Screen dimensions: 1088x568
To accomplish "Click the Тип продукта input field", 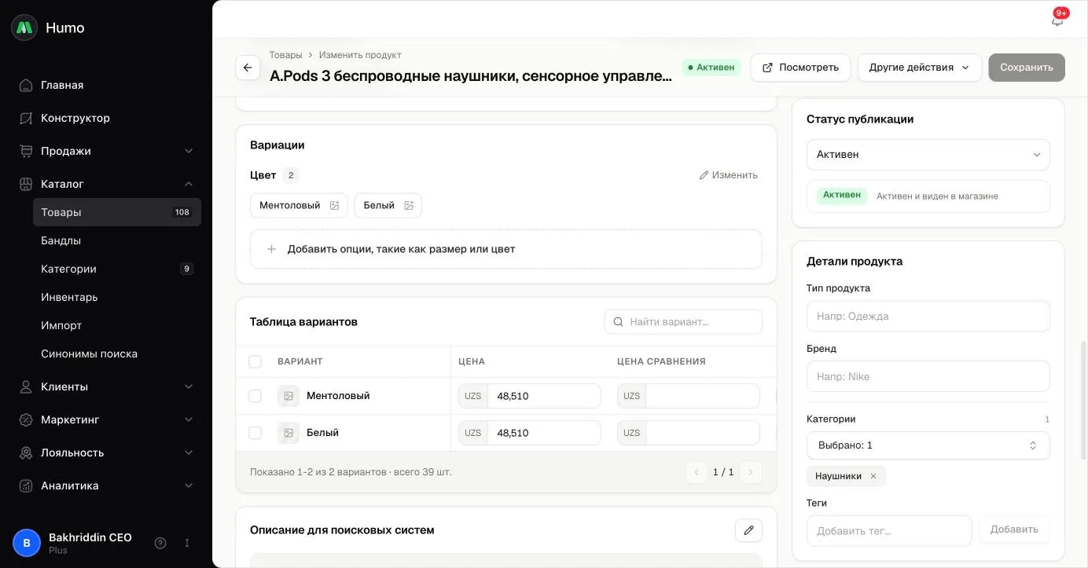I will tap(928, 316).
